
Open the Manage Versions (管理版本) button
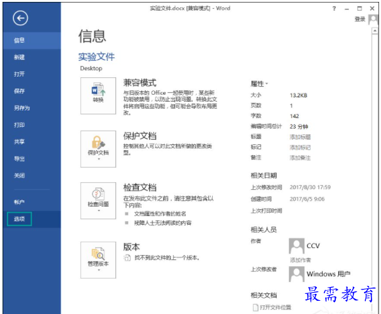coord(98,260)
